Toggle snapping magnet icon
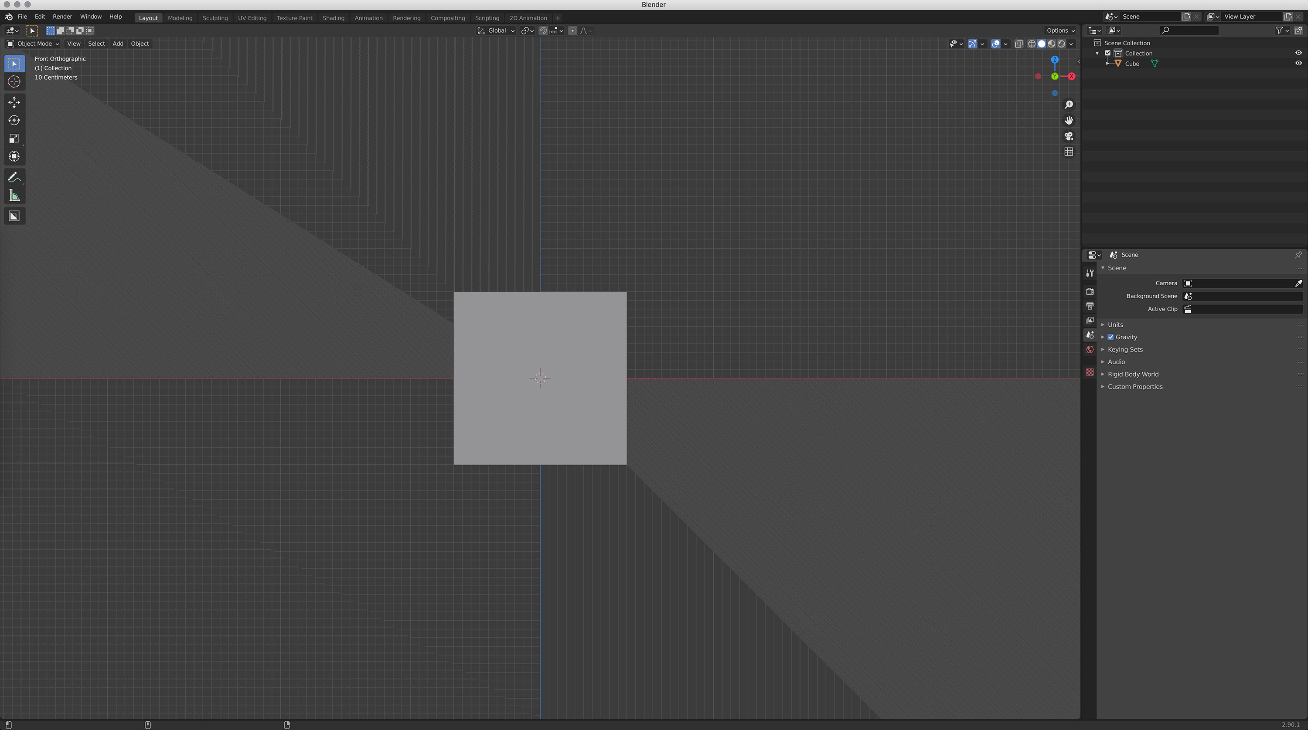Image resolution: width=1308 pixels, height=730 pixels. (543, 31)
